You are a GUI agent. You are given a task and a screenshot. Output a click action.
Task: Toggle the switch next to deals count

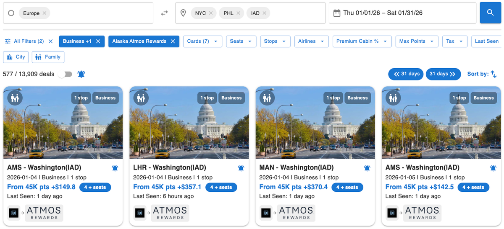point(65,74)
